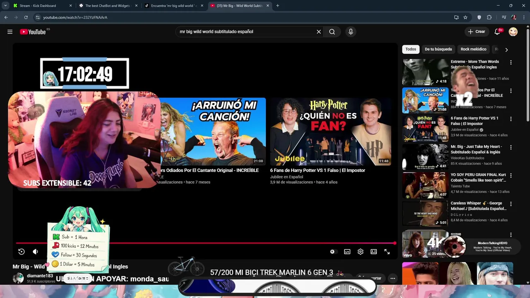Open YouTube notifications bell
Screen dimensions: 530x298
pos(497,31)
